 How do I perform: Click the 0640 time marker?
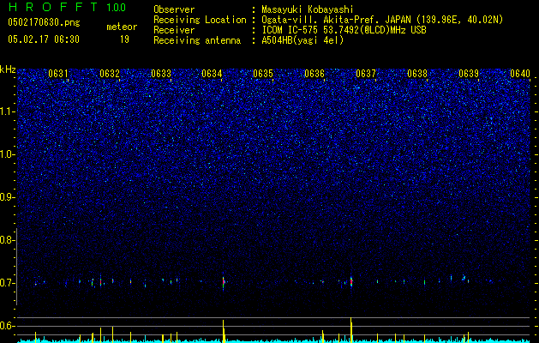[520, 74]
